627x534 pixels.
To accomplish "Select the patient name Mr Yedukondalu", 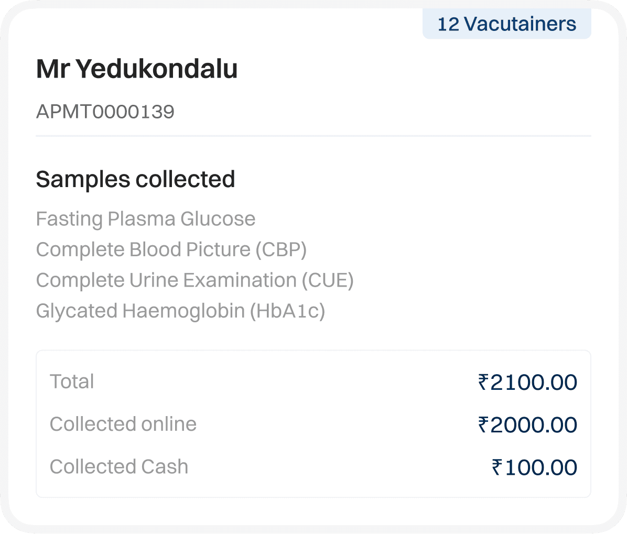I will (137, 69).
